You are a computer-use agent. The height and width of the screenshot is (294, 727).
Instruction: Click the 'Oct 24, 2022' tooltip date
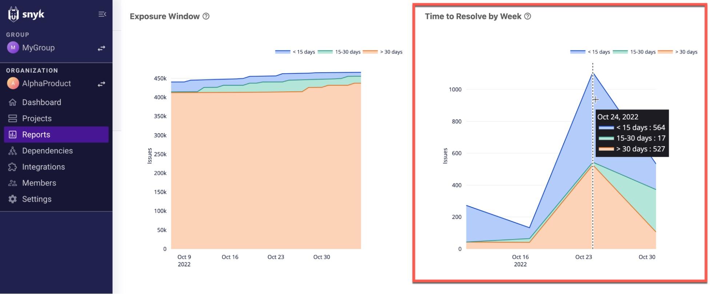[x=618, y=117]
